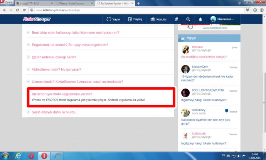This screenshot has width=266, height=160.
Task: Open site search magnifier icon
Action: tap(188, 19)
